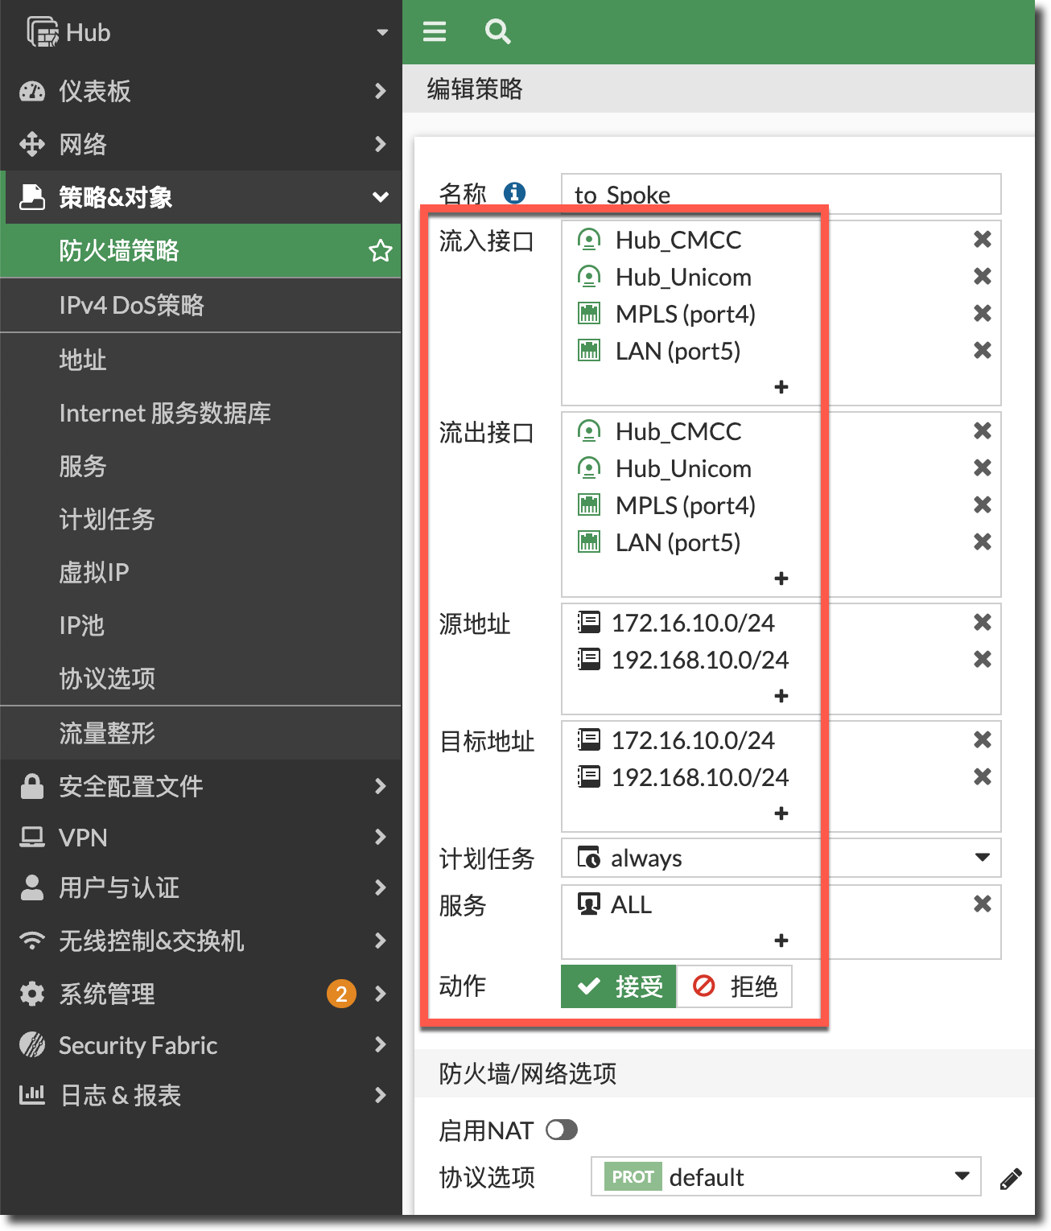Click the info icon beside 名称

514,193
